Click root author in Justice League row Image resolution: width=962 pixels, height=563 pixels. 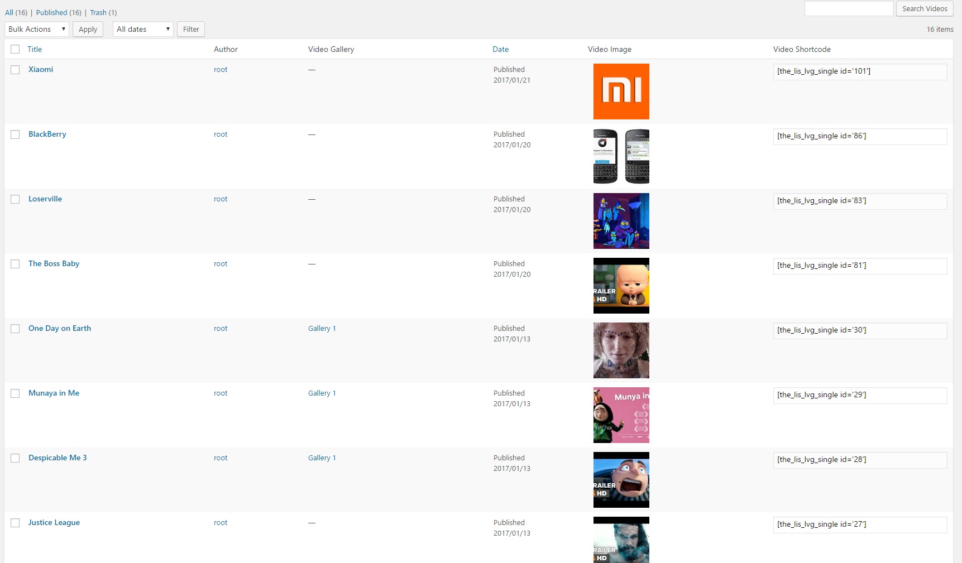pos(221,523)
